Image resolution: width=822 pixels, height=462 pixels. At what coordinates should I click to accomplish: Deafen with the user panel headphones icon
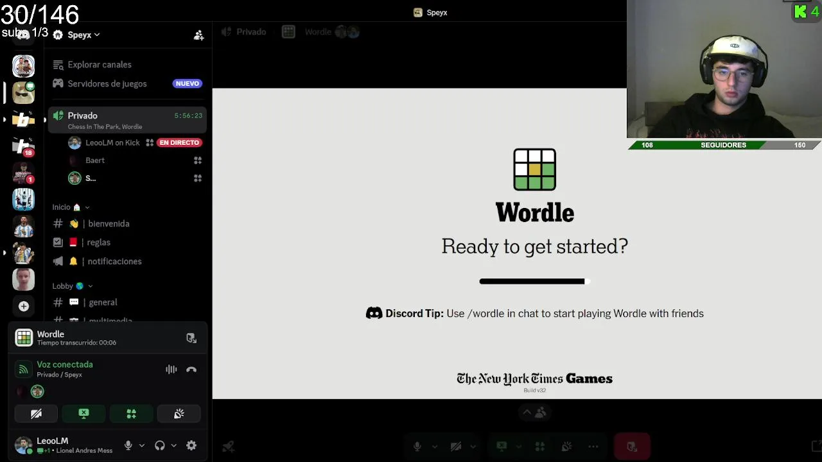tap(160, 445)
